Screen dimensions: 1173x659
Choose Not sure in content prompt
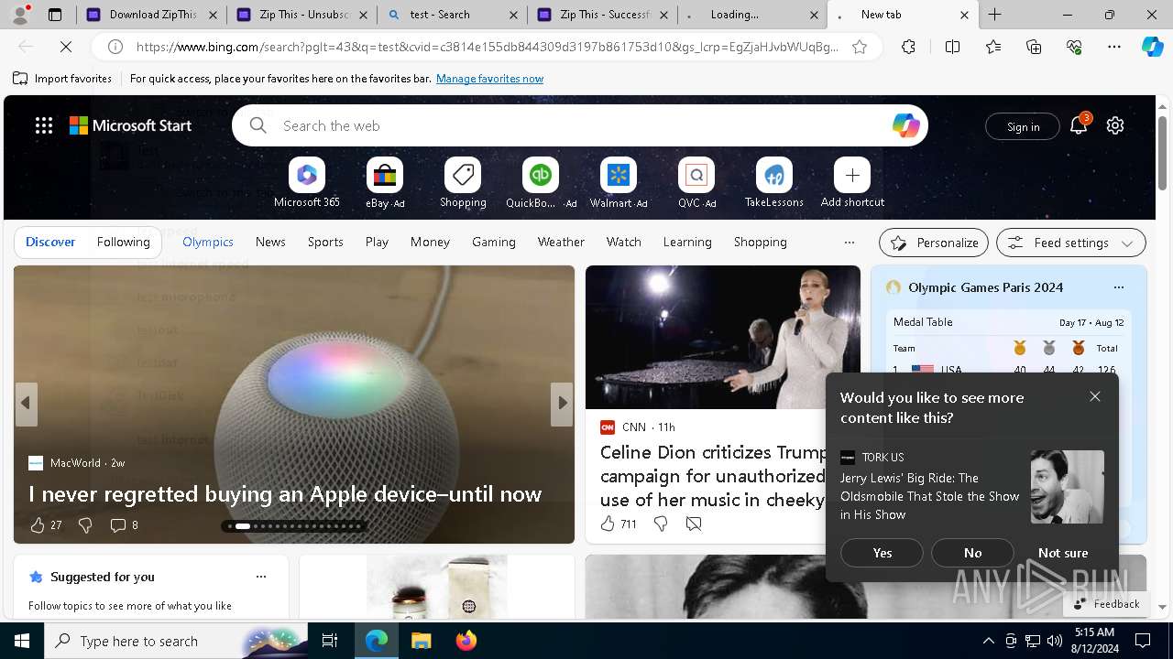click(x=1063, y=553)
